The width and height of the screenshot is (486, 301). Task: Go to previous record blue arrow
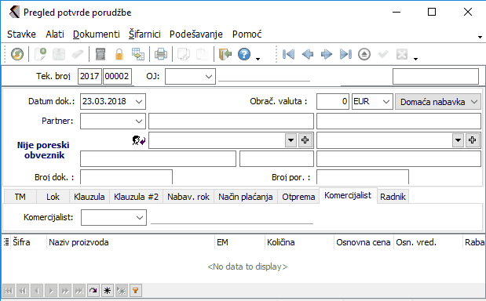click(308, 54)
